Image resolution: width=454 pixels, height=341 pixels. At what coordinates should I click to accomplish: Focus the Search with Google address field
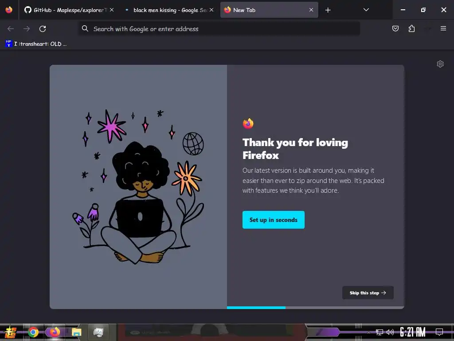point(219,29)
